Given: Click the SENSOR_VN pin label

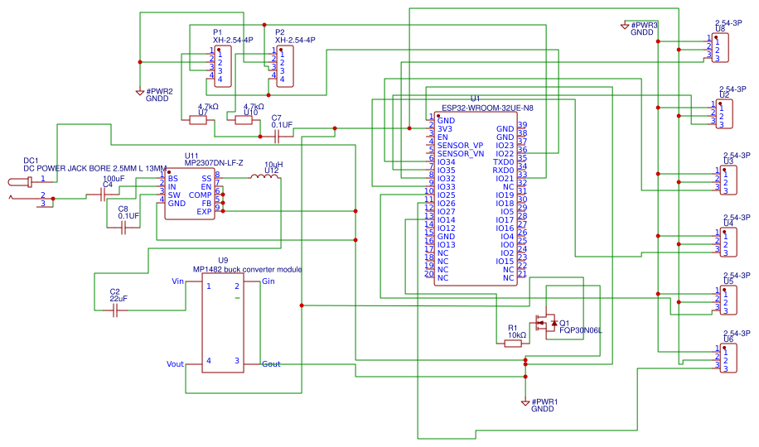Looking at the screenshot, I should (x=461, y=153).
